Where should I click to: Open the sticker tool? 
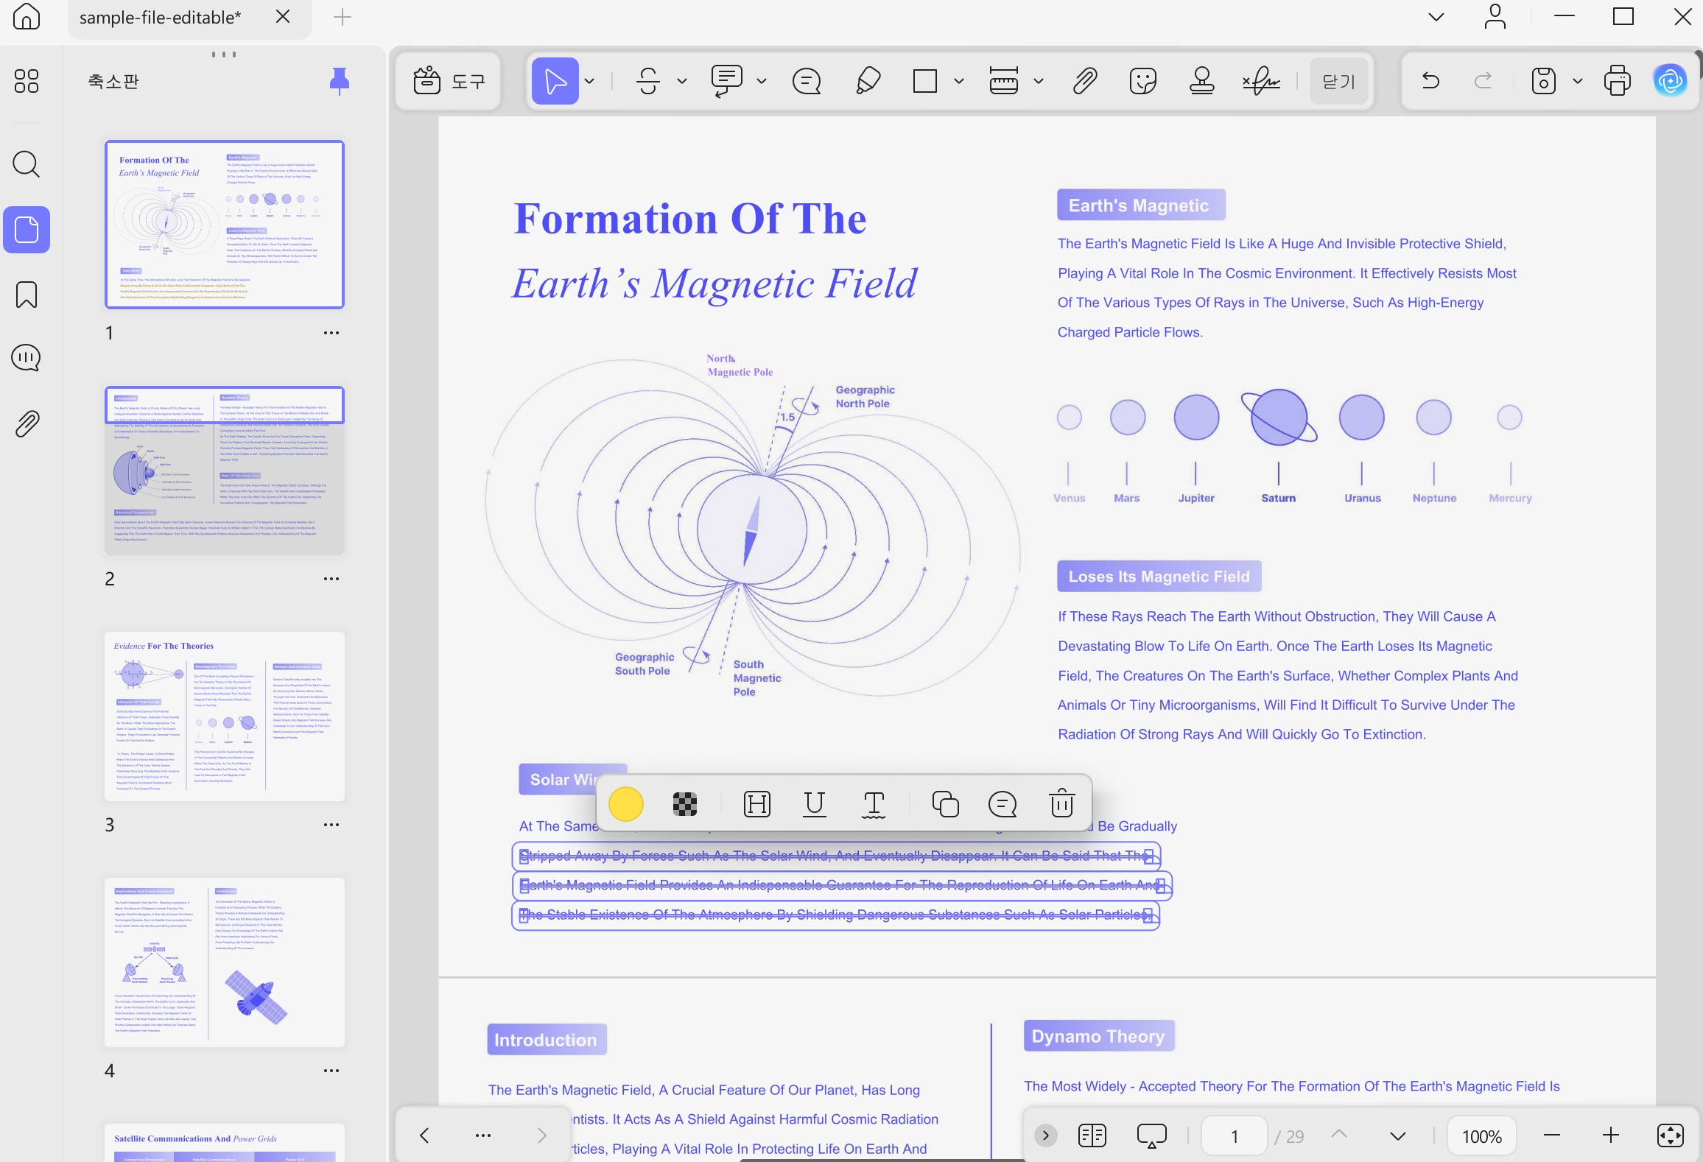pyautogui.click(x=1143, y=81)
